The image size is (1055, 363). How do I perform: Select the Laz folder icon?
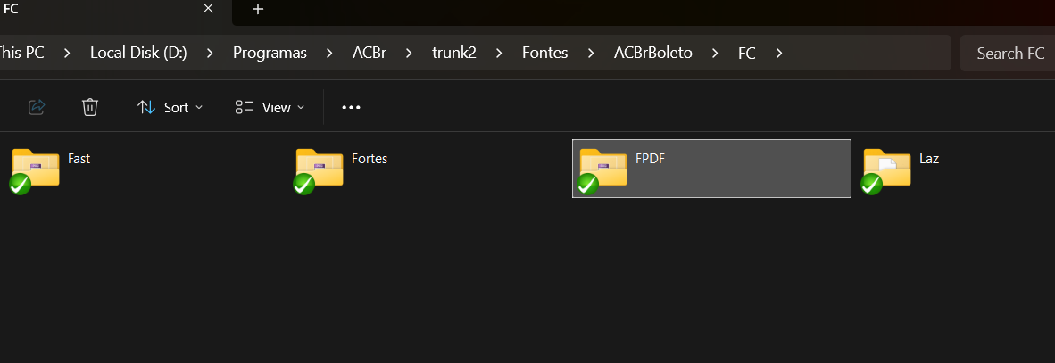click(x=887, y=170)
